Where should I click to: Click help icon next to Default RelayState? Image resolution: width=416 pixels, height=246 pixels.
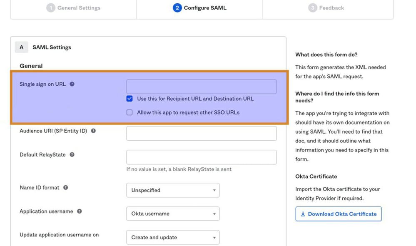click(x=72, y=154)
